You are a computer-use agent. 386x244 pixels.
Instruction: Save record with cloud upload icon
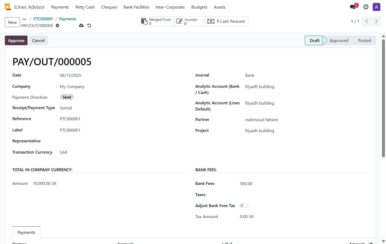point(81,26)
